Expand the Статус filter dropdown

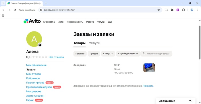pos(108,54)
